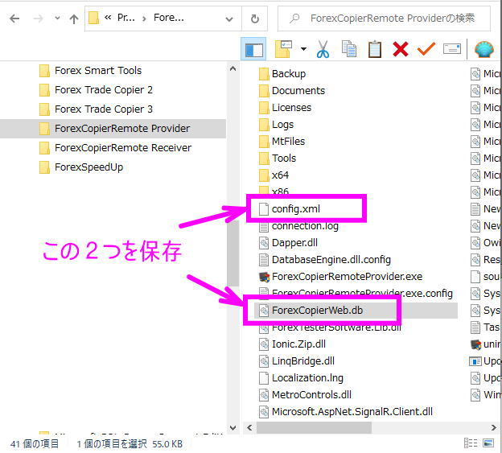
Task: Open the recent locations dropdown arrow
Action: point(57,19)
